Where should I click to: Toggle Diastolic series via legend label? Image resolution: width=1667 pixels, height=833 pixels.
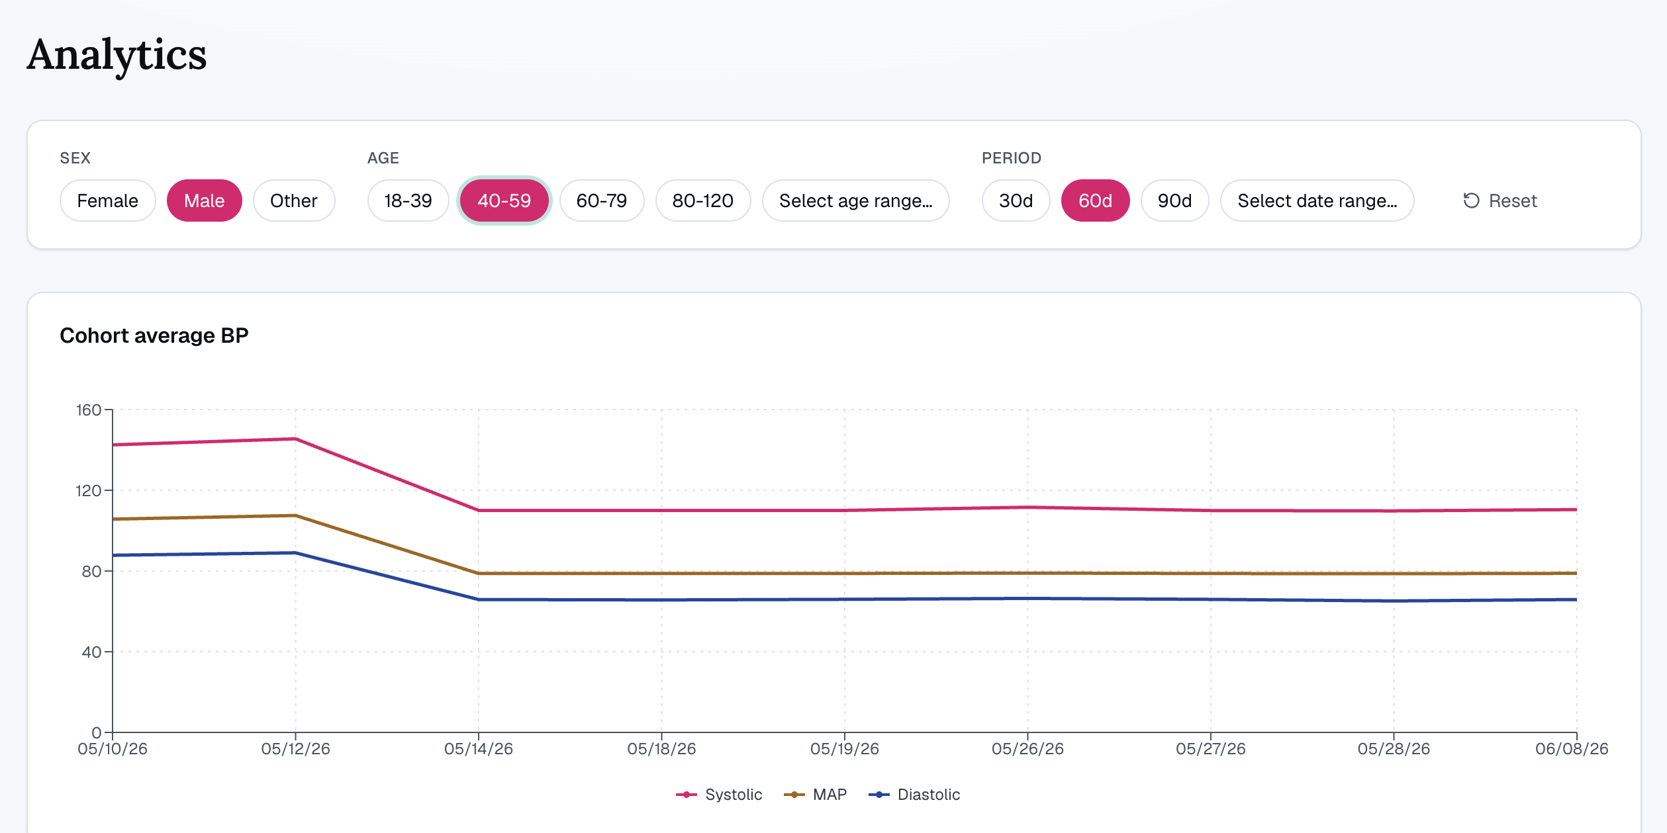[x=929, y=795]
